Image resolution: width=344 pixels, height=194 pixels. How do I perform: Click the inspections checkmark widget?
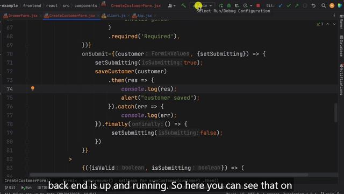tap(320, 24)
